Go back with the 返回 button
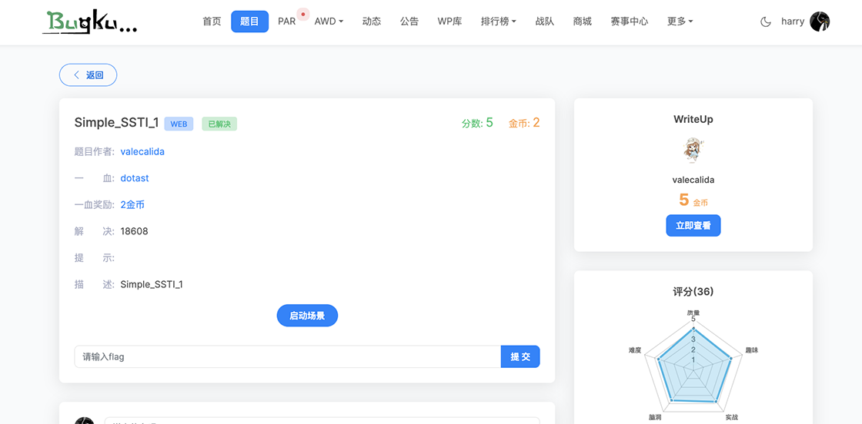This screenshot has width=862, height=424. point(88,75)
